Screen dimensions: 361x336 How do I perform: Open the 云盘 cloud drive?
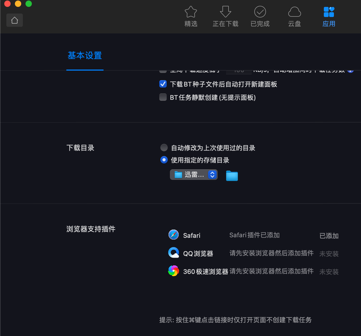coord(294,16)
